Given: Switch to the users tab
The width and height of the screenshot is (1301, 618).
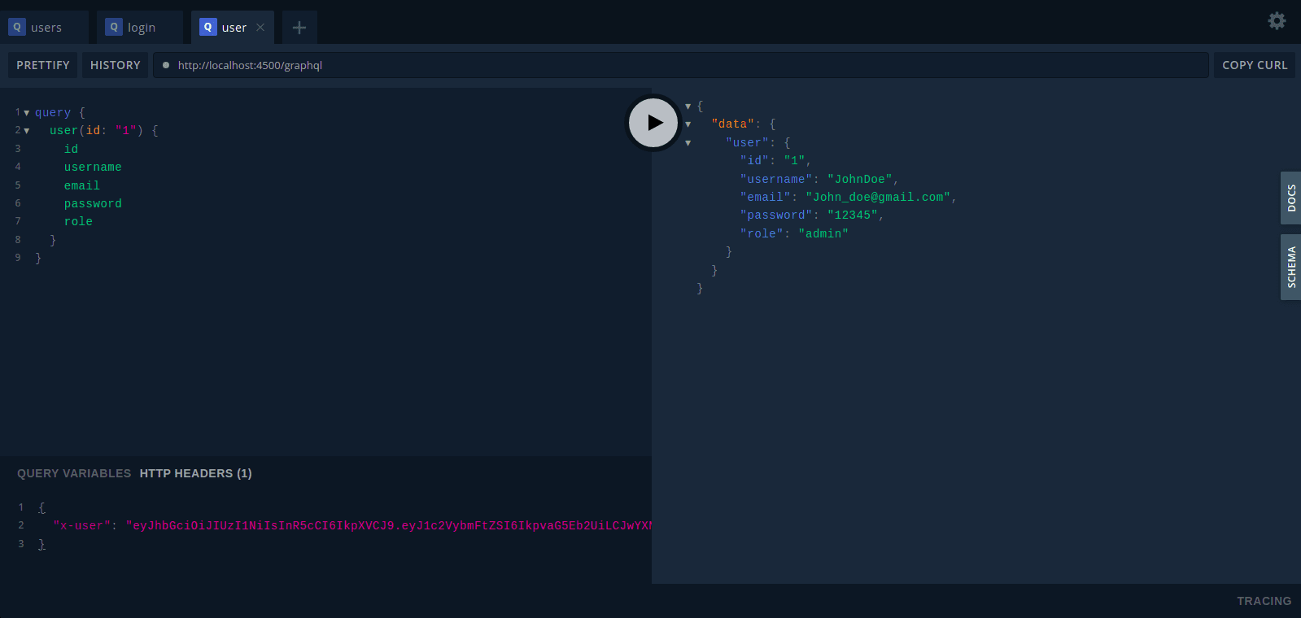Looking at the screenshot, I should (x=45, y=28).
